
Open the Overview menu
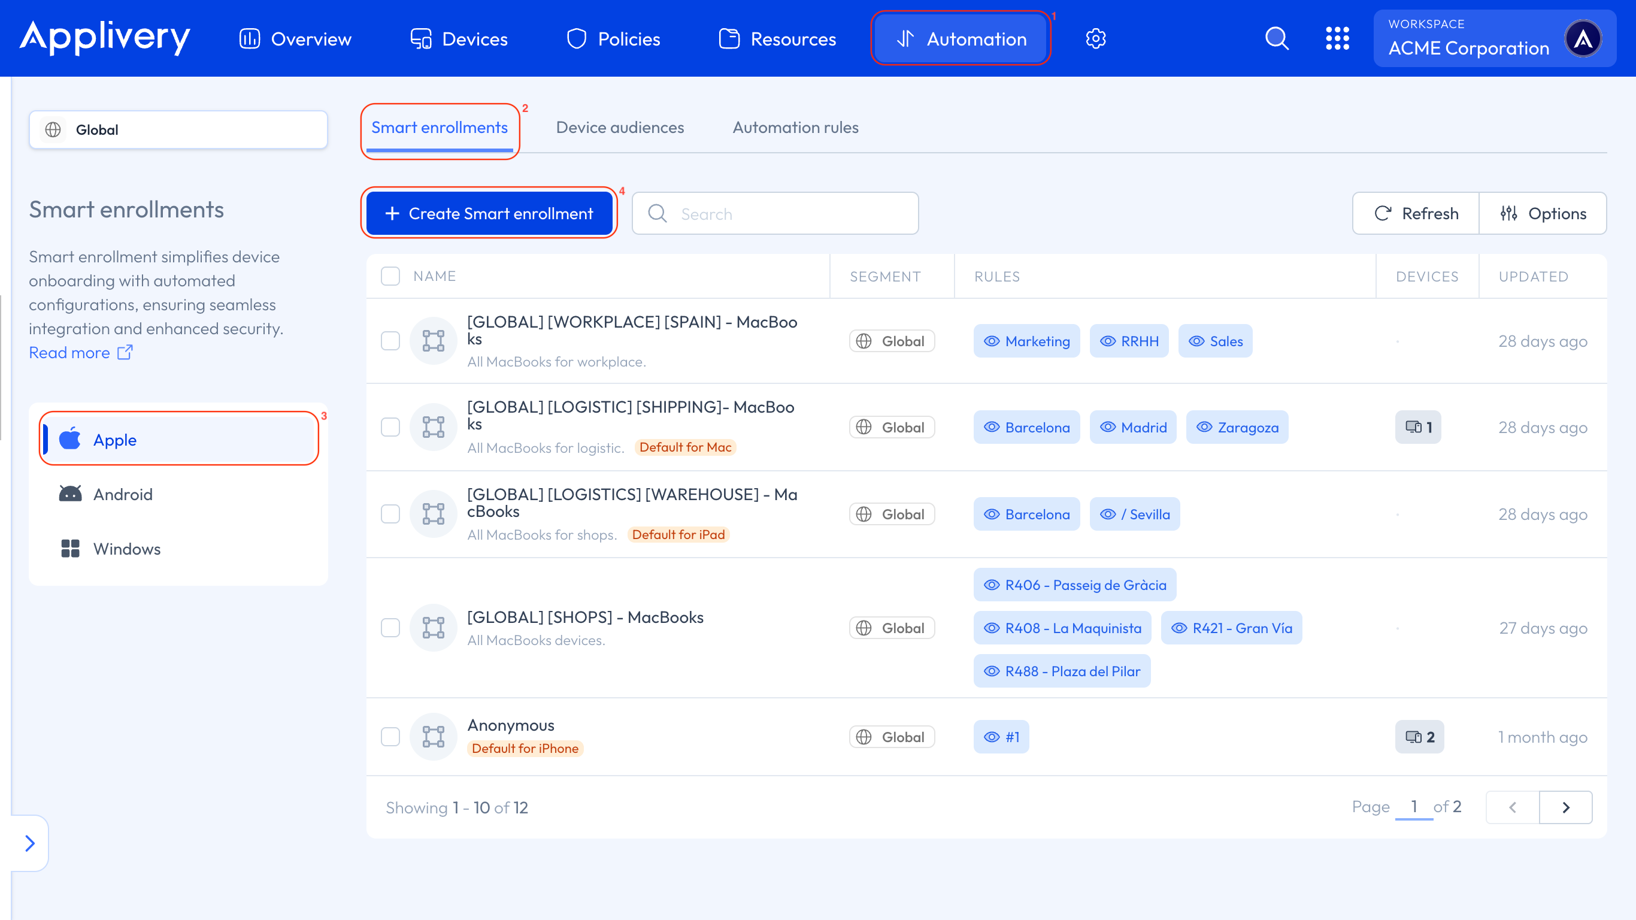pos(295,39)
